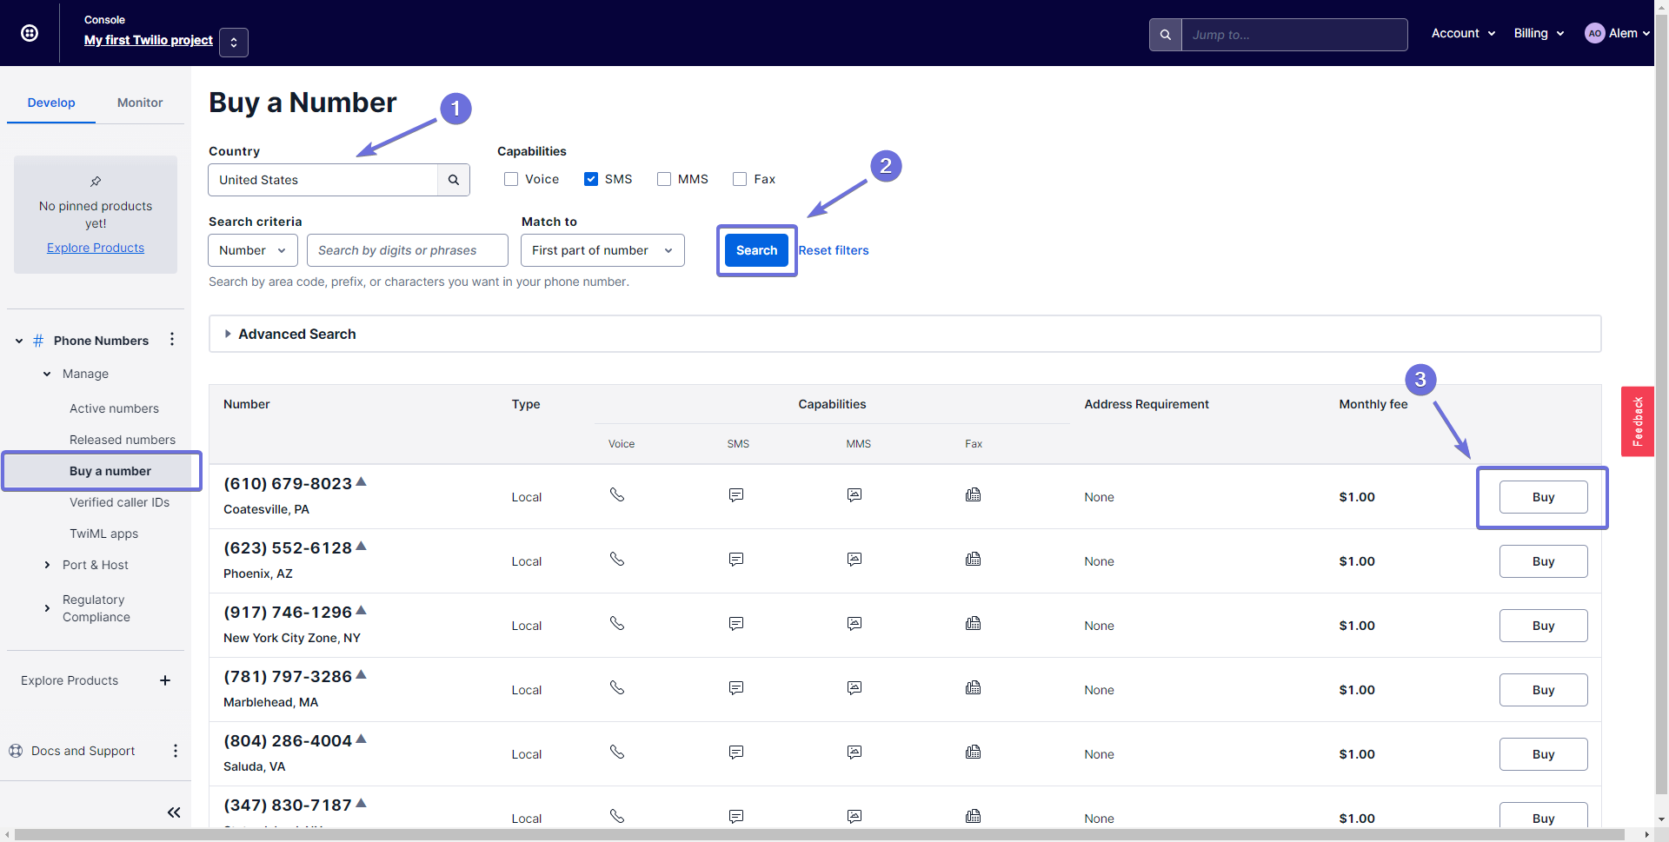The image size is (1669, 842).
Task: Buy the (610) 679-8023 number
Action: point(1543,497)
